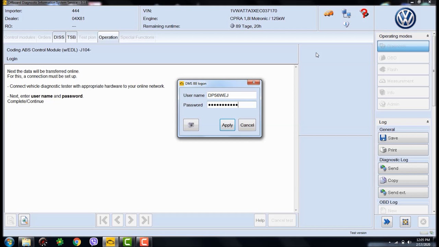Click the next step arrow
The image size is (439, 247).
coord(131,220)
